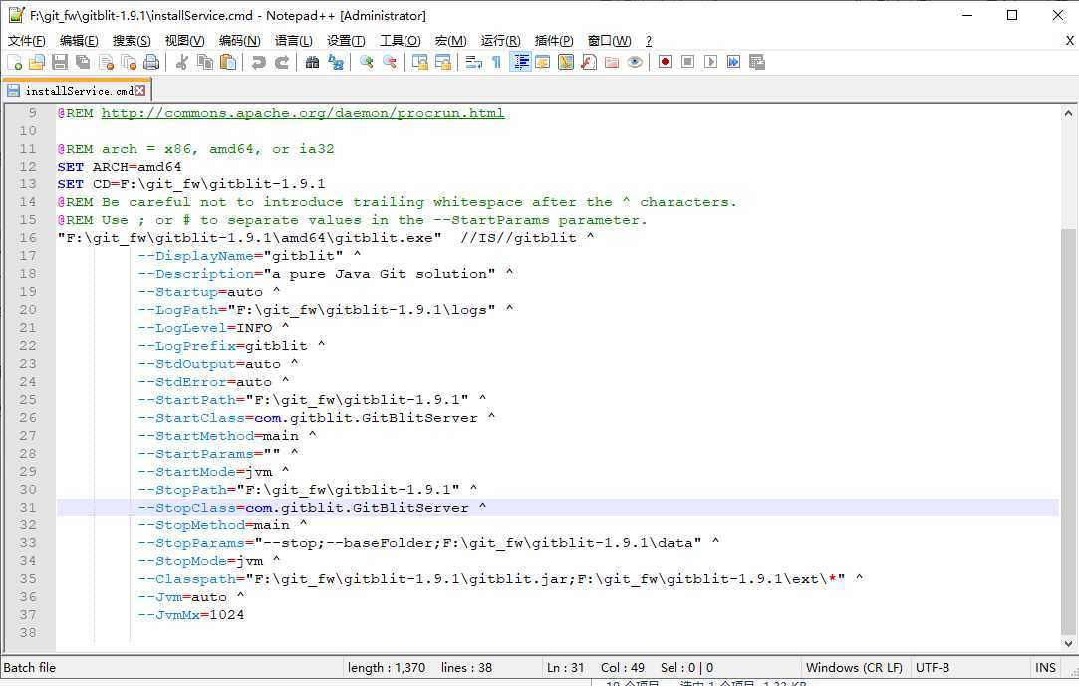
Task: Open Find with the binoculars icon
Action: pyautogui.click(x=313, y=62)
